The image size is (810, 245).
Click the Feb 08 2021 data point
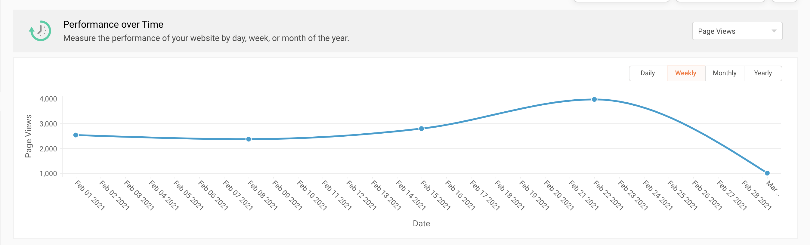click(249, 139)
